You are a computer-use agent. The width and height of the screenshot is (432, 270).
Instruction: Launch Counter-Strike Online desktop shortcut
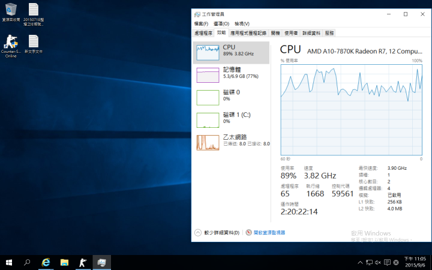click(x=11, y=46)
